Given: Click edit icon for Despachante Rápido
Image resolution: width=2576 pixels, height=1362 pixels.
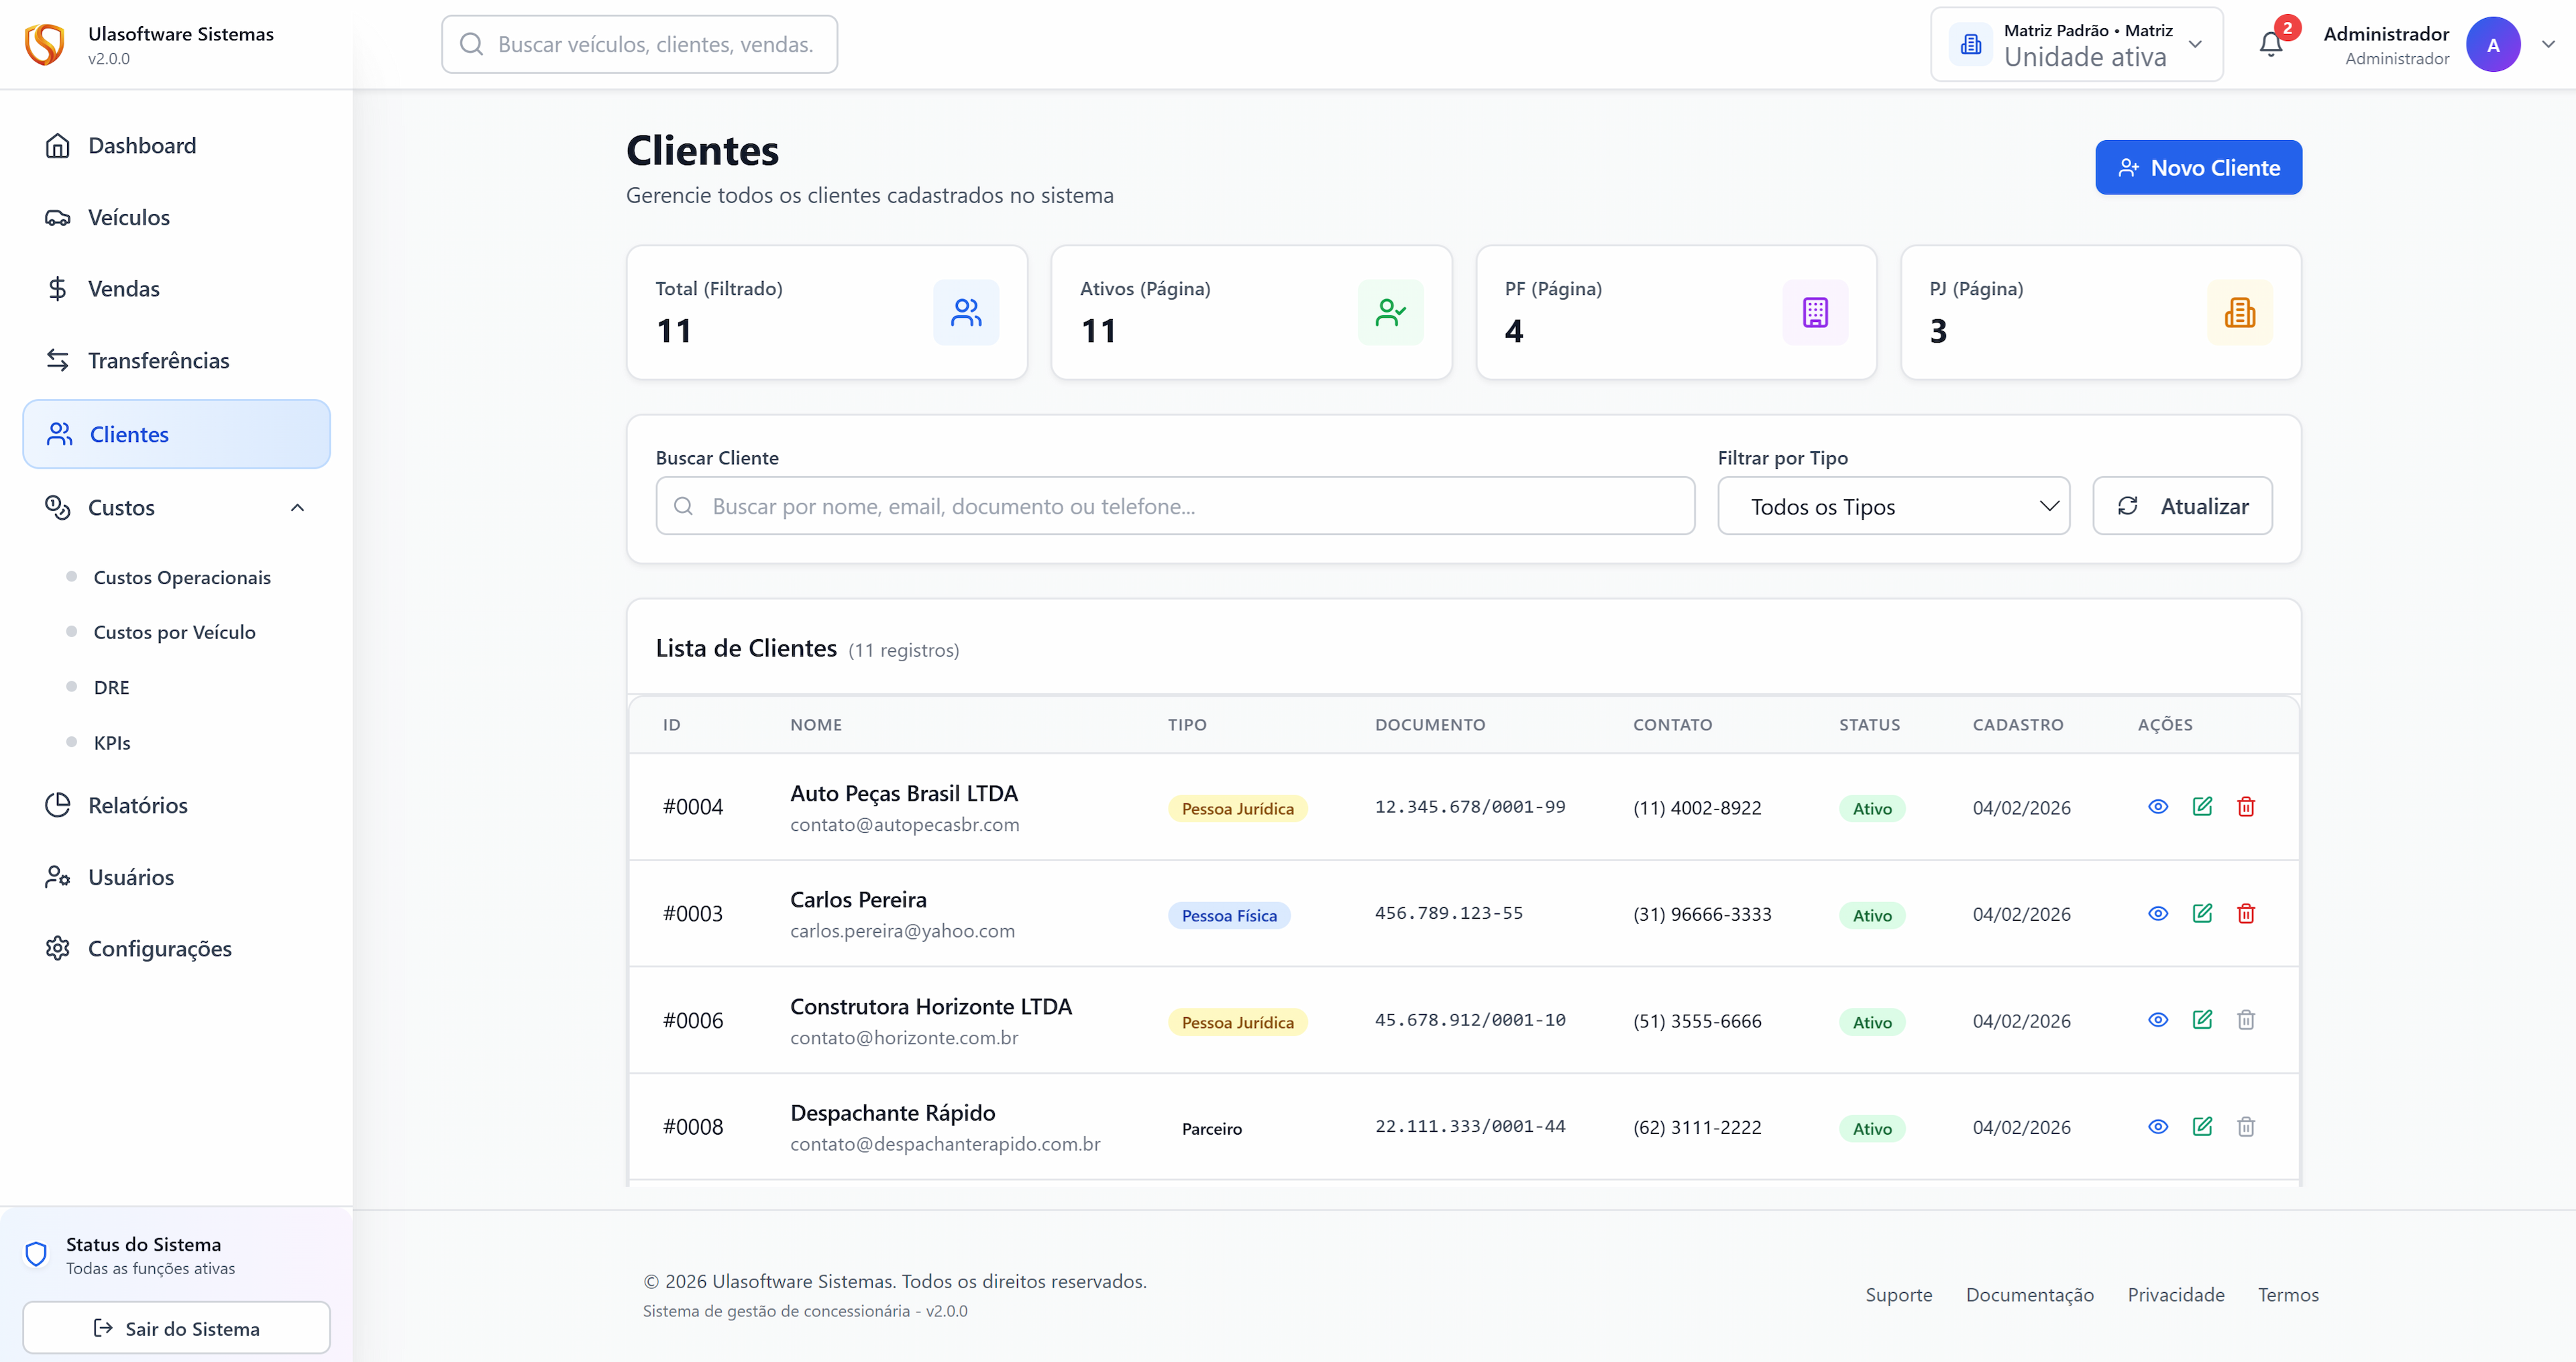Looking at the screenshot, I should click(x=2202, y=1126).
